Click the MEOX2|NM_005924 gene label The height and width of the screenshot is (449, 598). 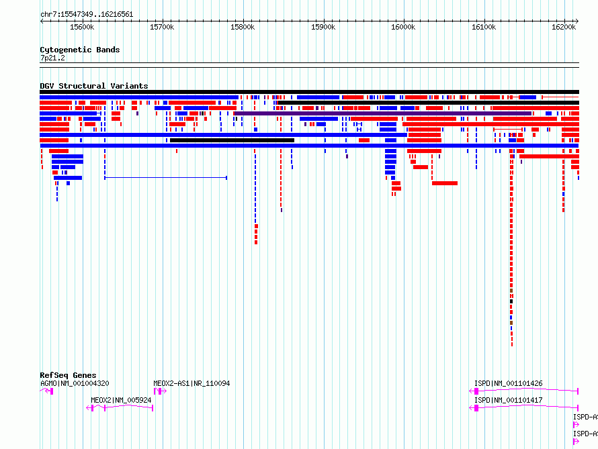(x=121, y=400)
